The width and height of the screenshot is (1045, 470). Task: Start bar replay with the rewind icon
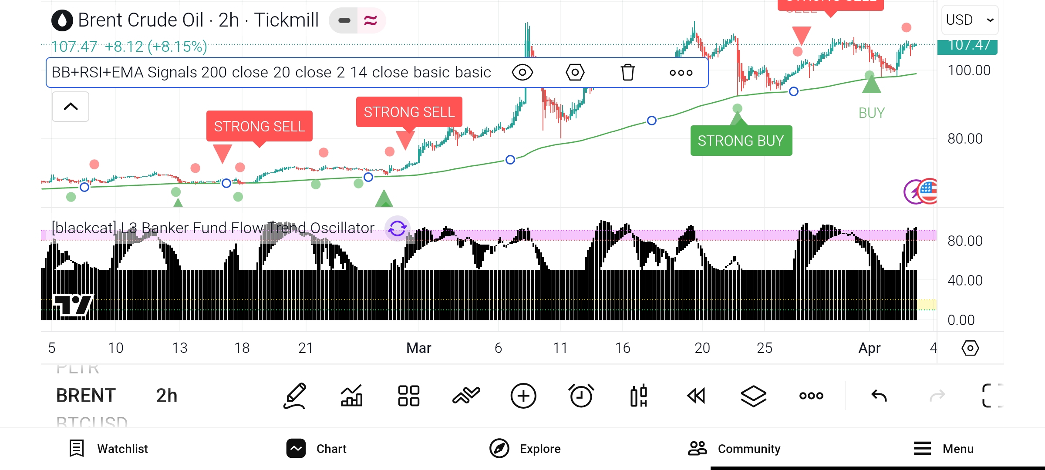(x=696, y=396)
